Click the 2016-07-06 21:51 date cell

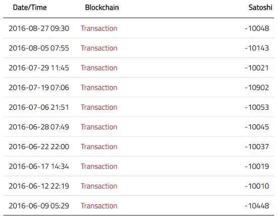pyautogui.click(x=39, y=107)
